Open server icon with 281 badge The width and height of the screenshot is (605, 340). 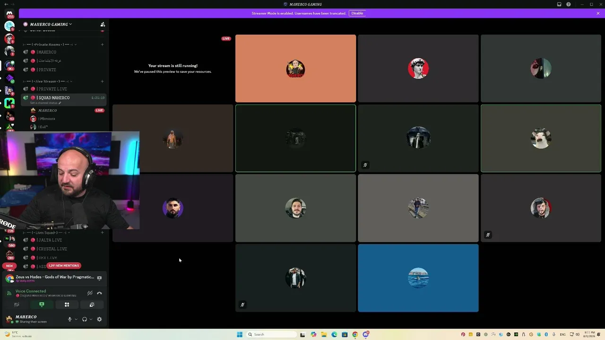[x=9, y=254]
